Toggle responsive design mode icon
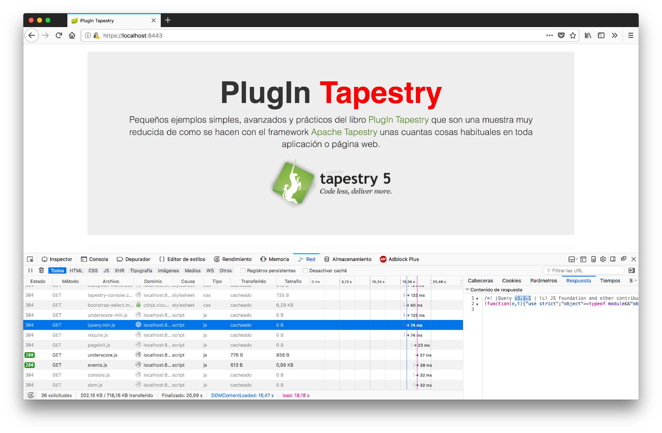The width and height of the screenshot is (662, 433). coord(593,259)
